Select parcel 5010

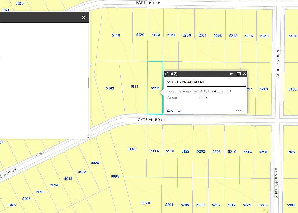click(40, 192)
